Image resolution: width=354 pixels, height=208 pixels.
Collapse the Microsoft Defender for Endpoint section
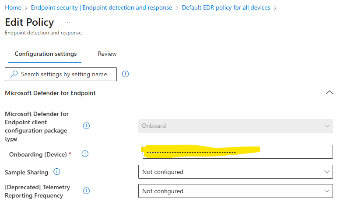click(329, 92)
